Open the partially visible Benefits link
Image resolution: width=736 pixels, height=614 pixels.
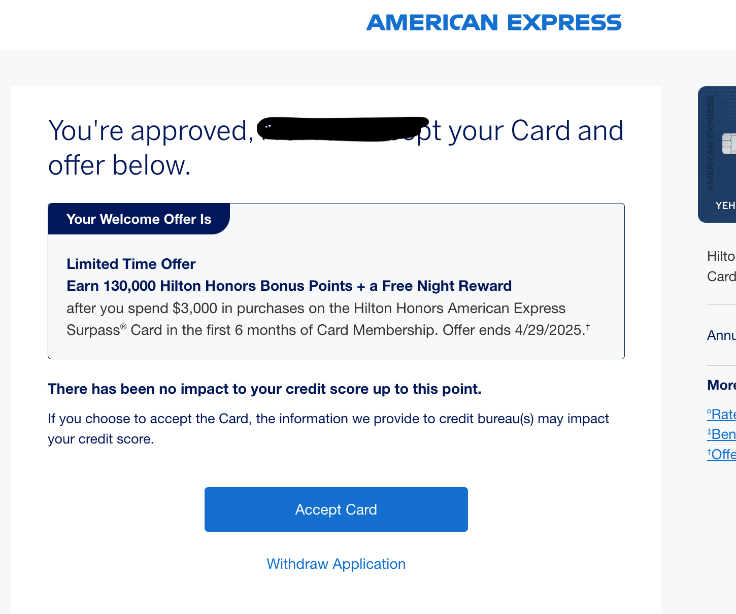[721, 434]
